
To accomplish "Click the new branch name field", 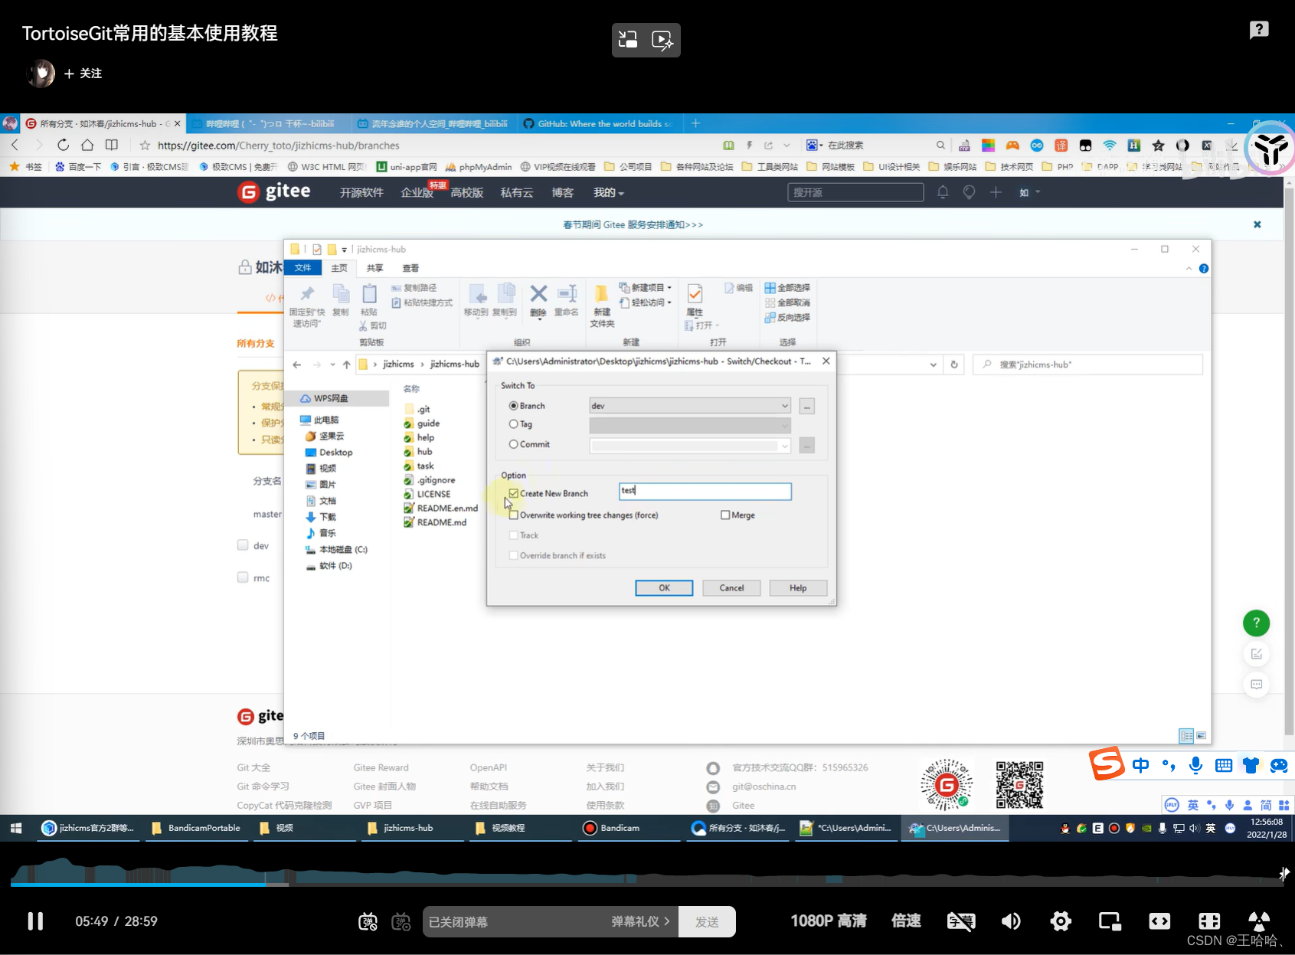I will 705,491.
